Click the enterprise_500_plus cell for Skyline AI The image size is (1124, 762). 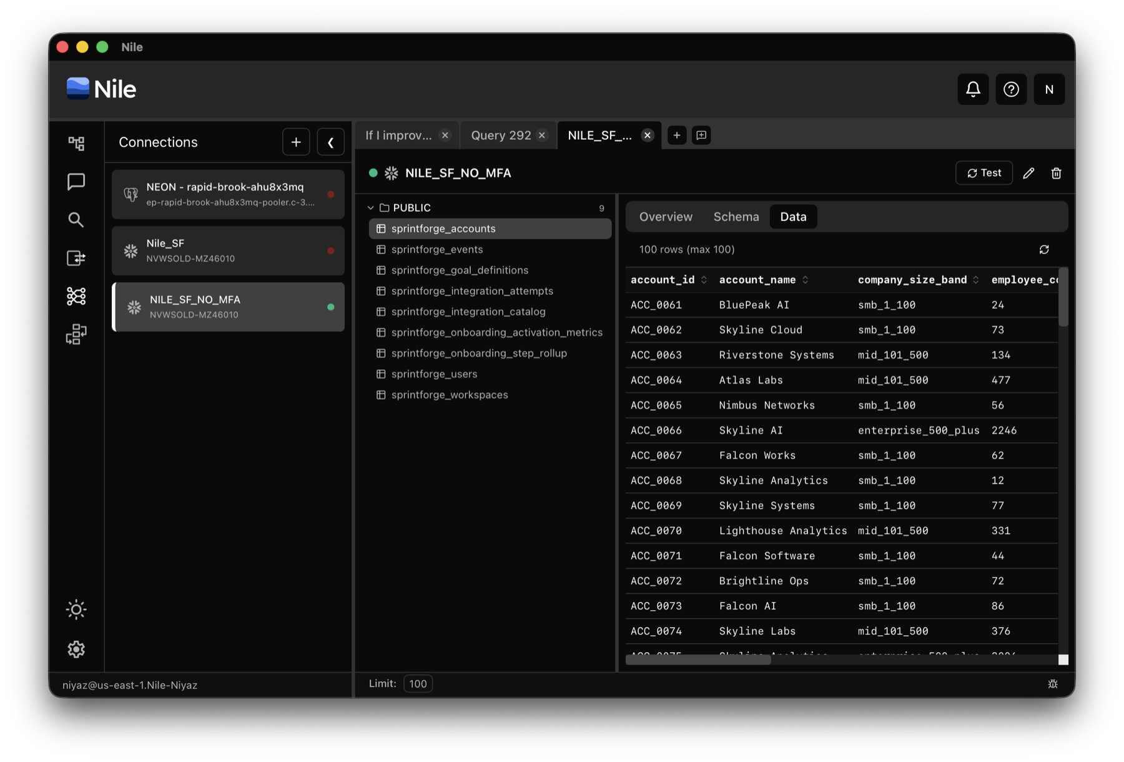[x=919, y=430]
